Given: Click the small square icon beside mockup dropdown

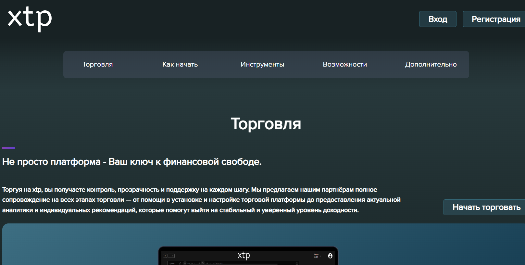Looking at the screenshot, I should pos(165,256).
